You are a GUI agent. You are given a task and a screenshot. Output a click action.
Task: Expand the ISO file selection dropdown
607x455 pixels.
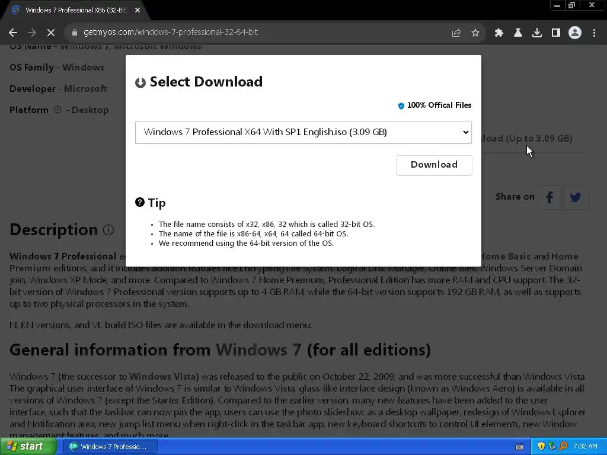(x=303, y=132)
